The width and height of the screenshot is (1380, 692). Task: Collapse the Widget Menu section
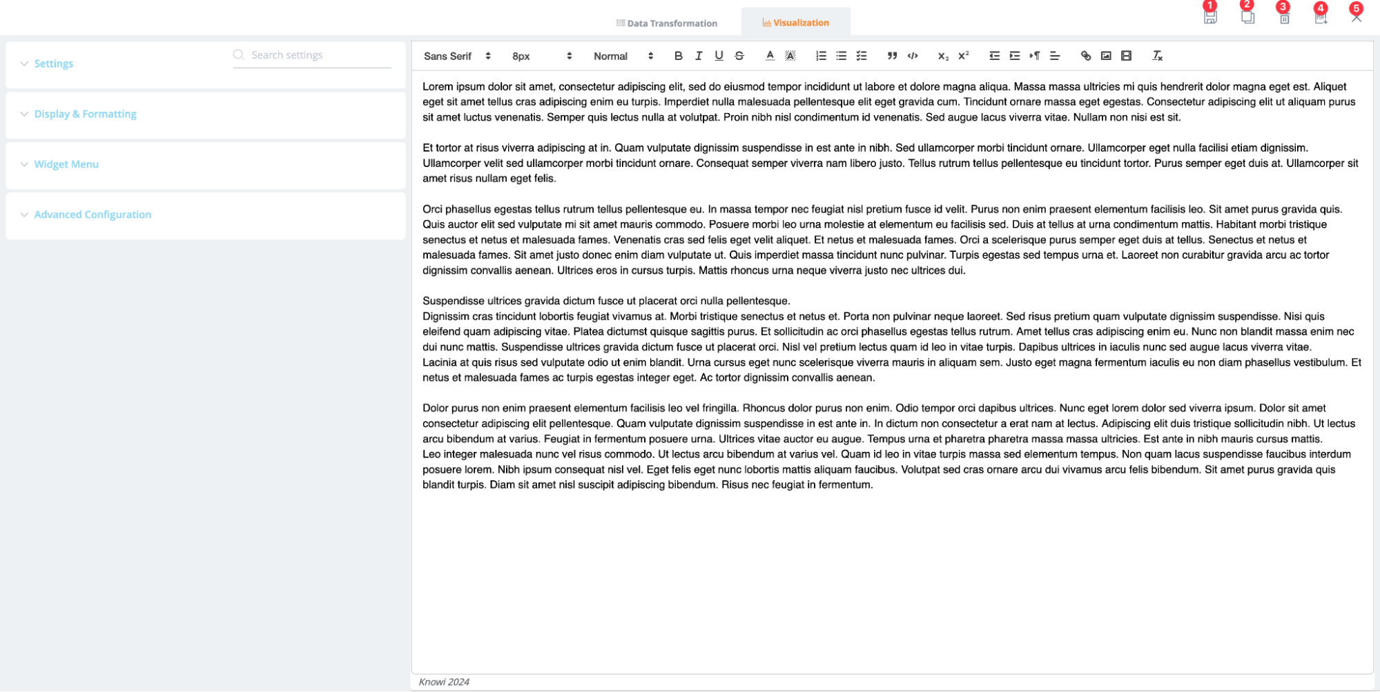click(66, 164)
